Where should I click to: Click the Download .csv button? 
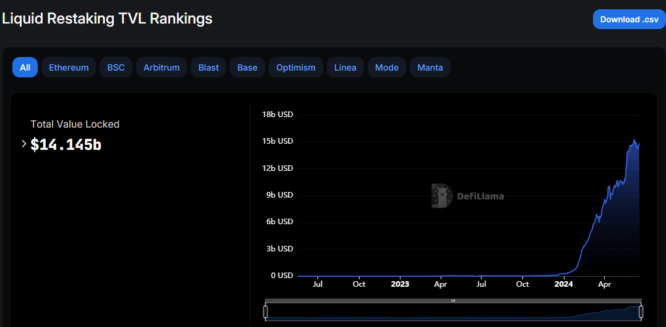click(629, 19)
